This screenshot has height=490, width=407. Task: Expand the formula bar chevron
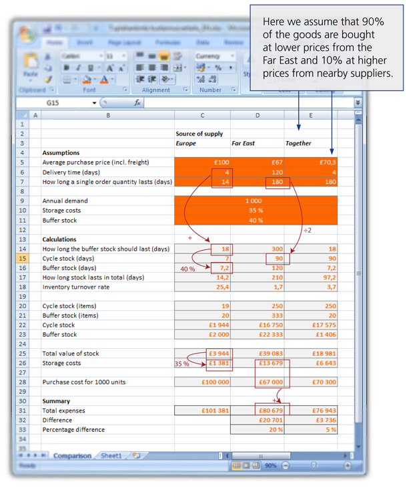point(358,102)
